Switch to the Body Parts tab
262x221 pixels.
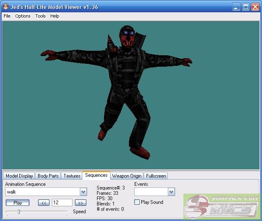point(48,176)
